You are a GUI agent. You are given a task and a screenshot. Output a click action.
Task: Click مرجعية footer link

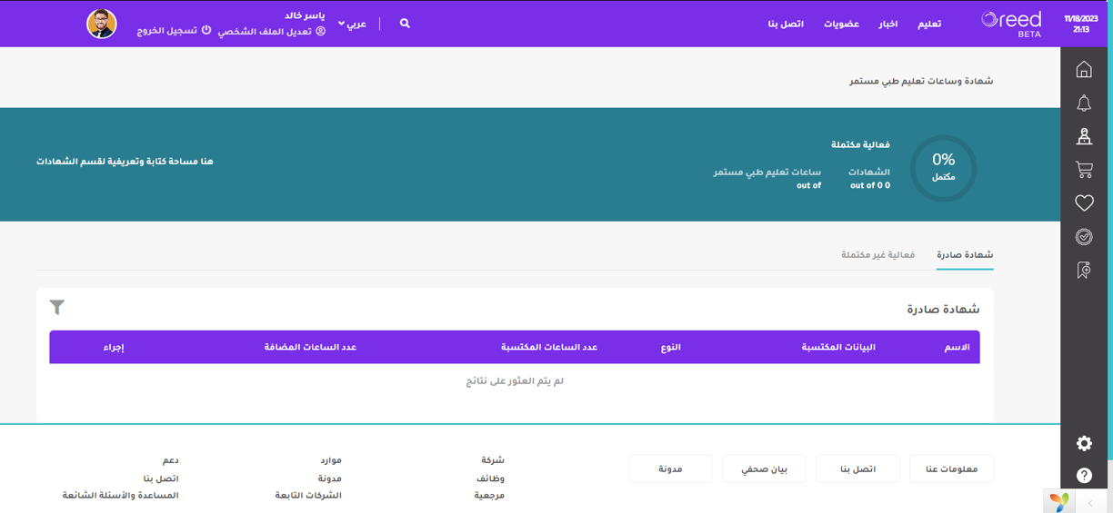[x=489, y=496]
